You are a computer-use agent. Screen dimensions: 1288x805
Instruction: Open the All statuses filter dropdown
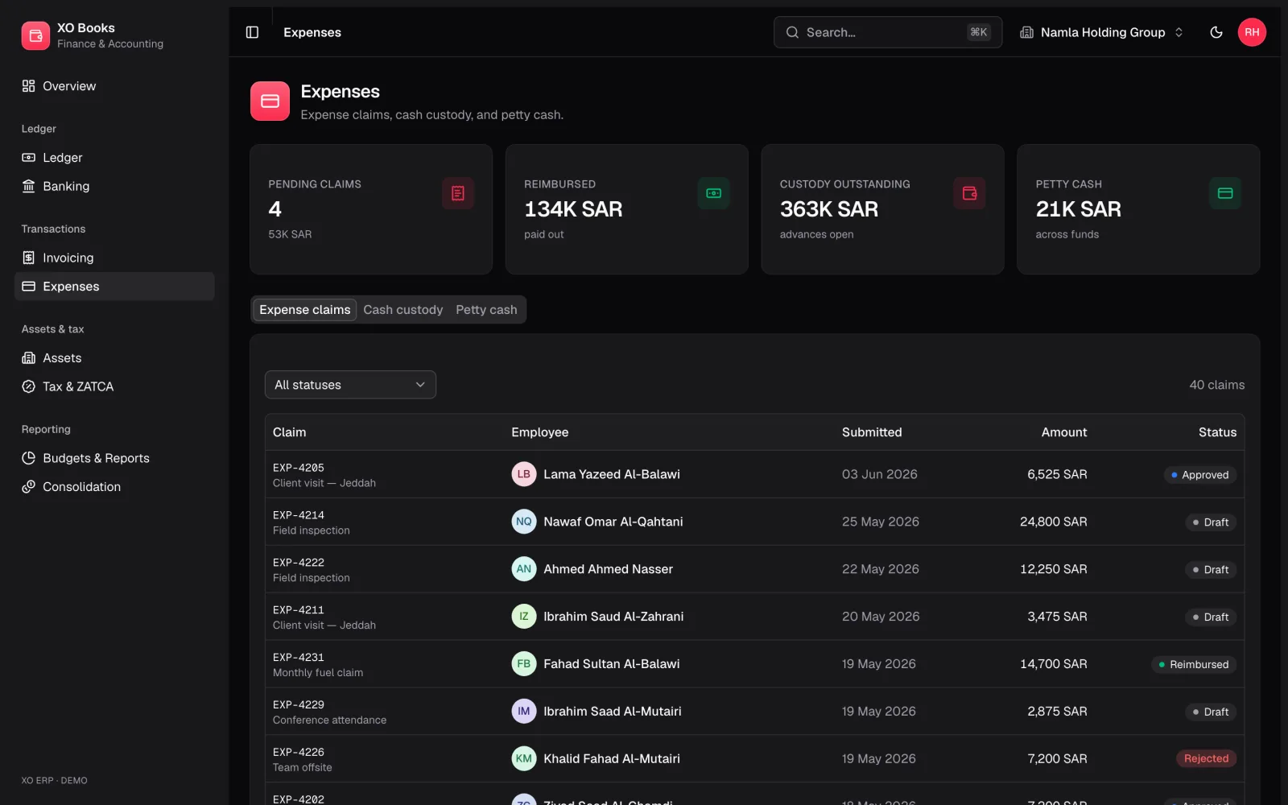(350, 385)
